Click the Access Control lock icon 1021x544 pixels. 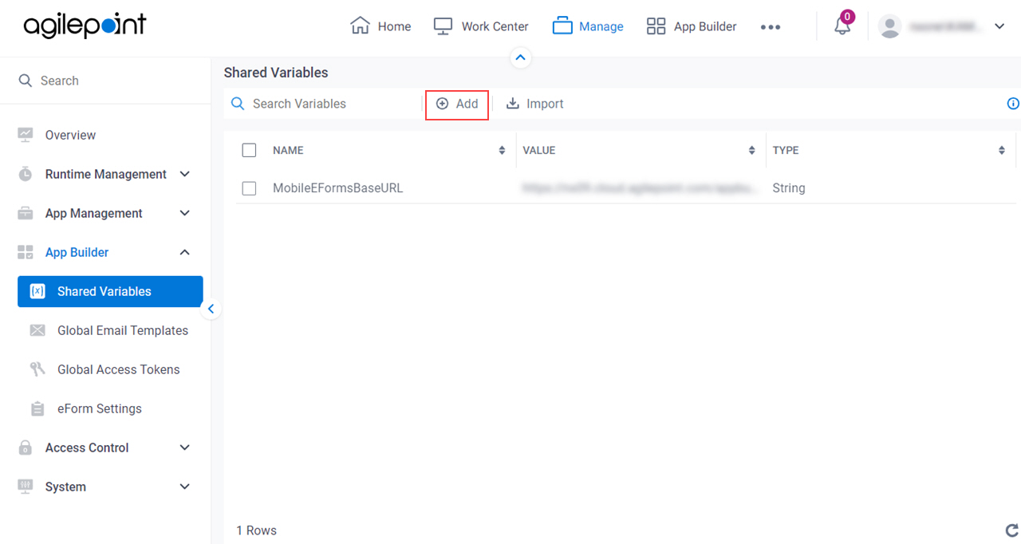[x=26, y=447]
